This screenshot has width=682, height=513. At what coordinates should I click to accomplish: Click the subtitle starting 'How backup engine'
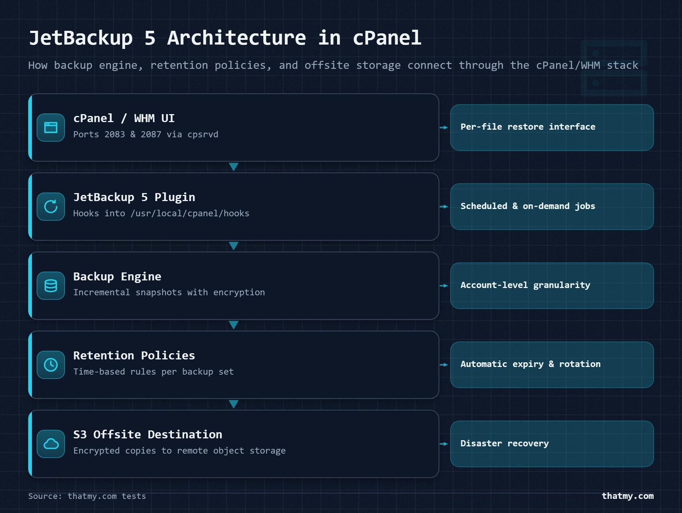click(333, 66)
